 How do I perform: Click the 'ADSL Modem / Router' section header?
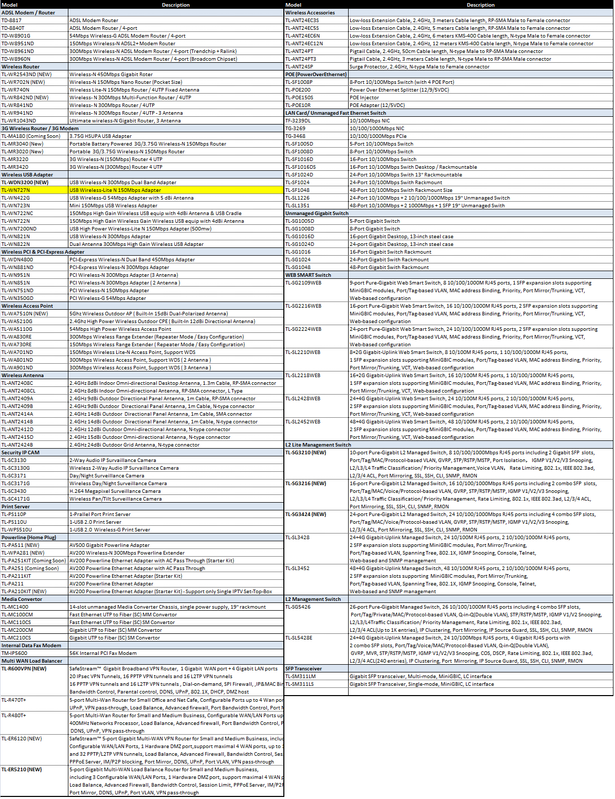[x=34, y=13]
